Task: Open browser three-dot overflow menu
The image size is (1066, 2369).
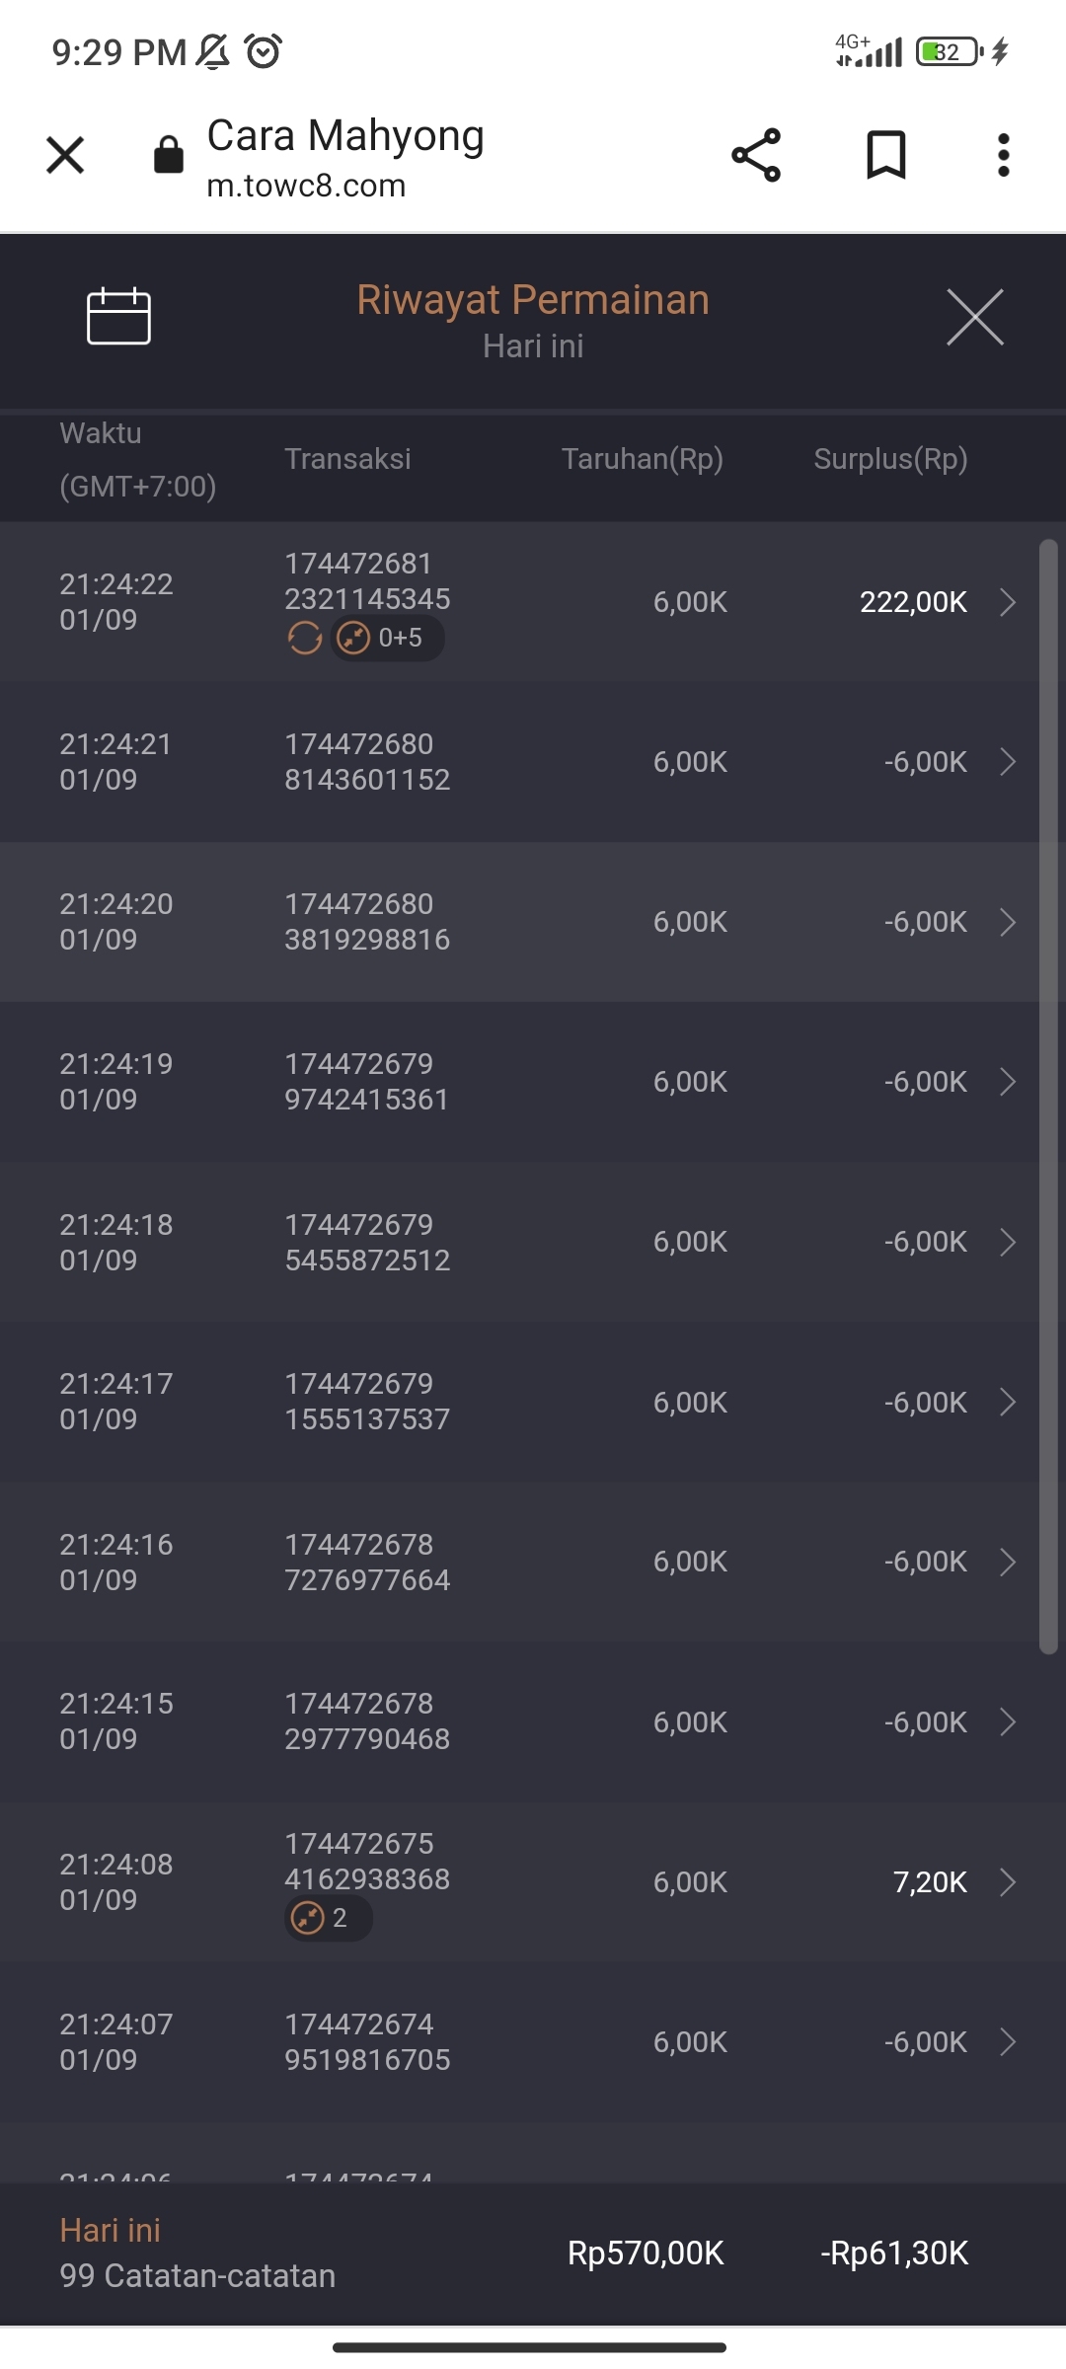Action: pos(1003,155)
